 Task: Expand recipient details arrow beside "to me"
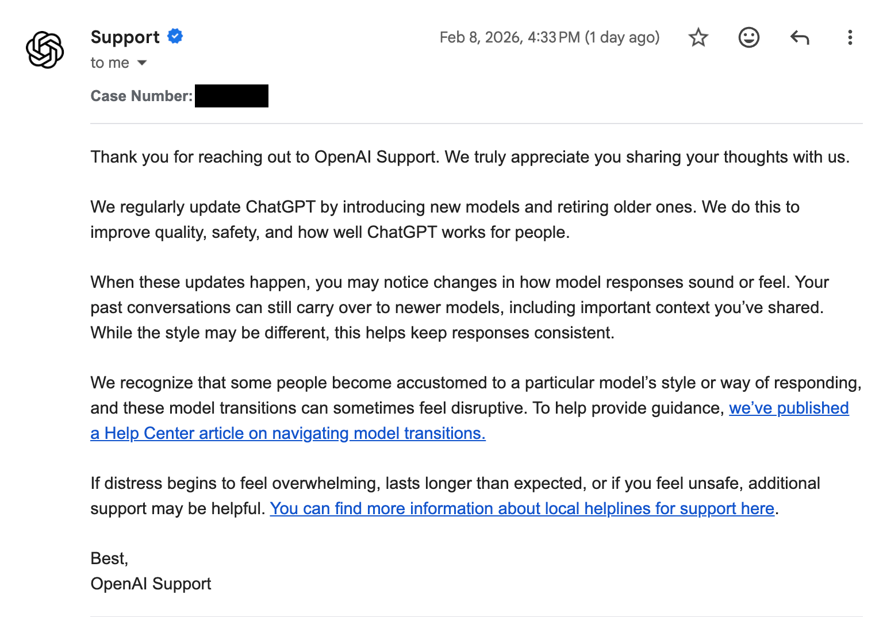pyautogui.click(x=142, y=63)
